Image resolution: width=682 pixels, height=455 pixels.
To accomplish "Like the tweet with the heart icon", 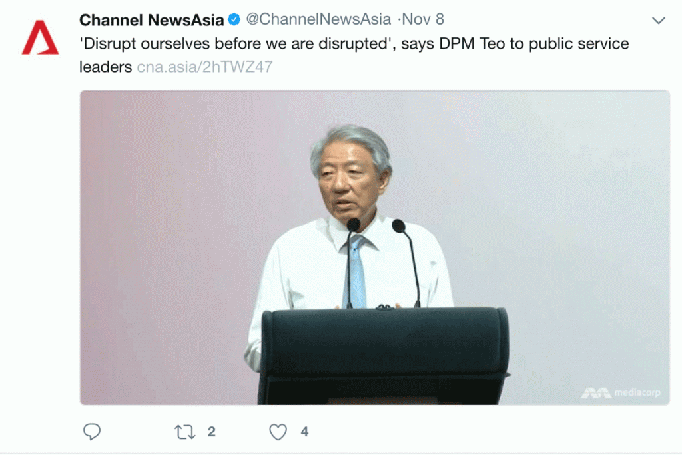I will pos(278,432).
